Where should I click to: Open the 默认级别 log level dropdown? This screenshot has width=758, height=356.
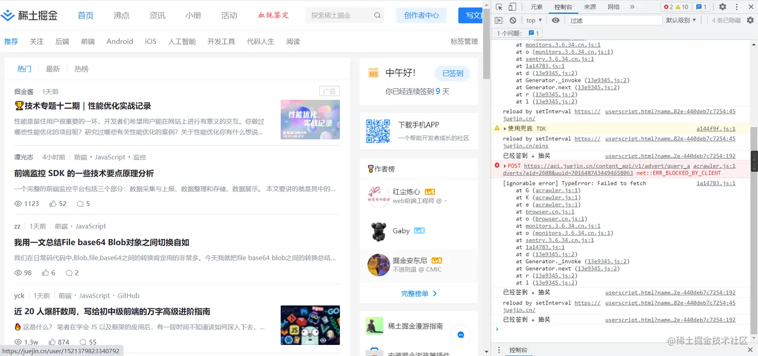click(x=681, y=21)
